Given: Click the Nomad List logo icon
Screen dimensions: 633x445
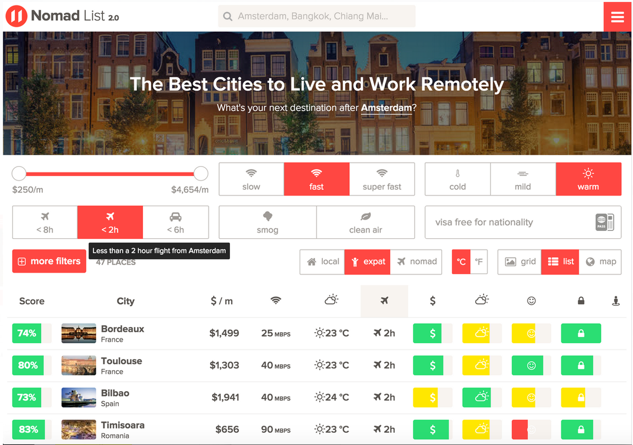Looking at the screenshot, I should click(16, 16).
